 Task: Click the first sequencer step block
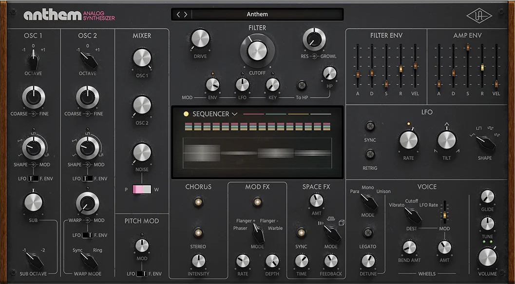(x=188, y=126)
